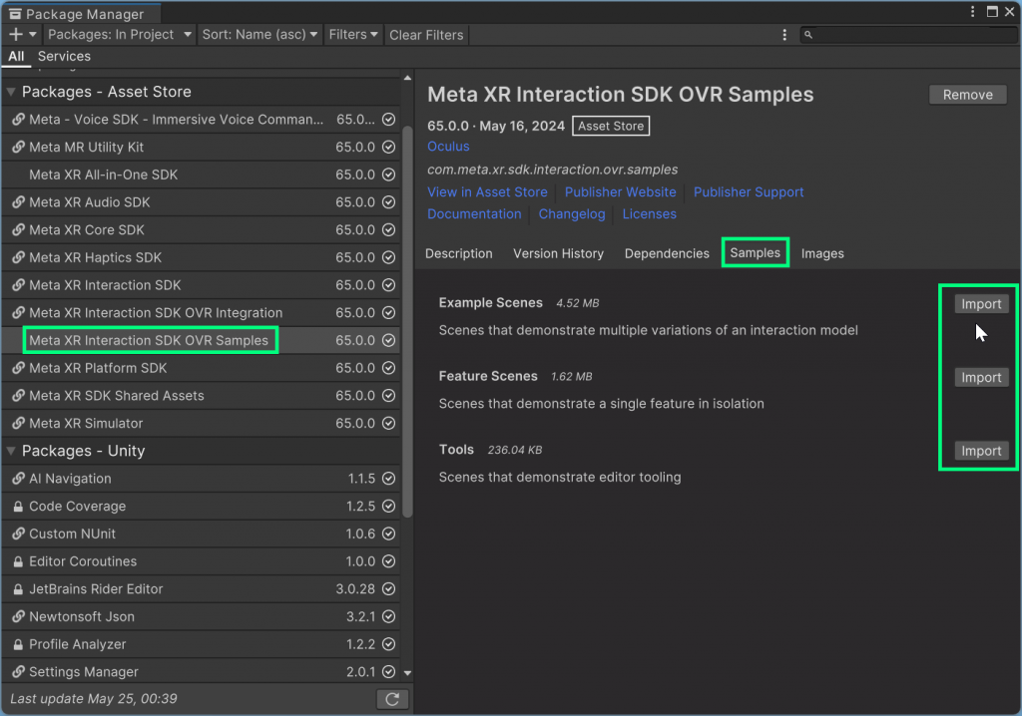Import the Feature Scenes sample
The height and width of the screenshot is (716, 1022).
[x=980, y=378]
